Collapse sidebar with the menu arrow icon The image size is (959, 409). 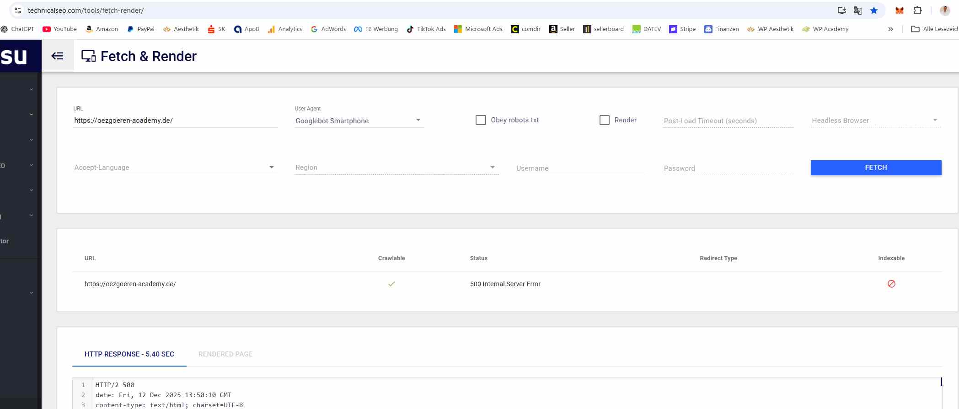point(57,56)
